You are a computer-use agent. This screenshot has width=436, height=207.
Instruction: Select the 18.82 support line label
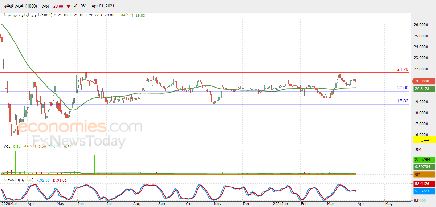coord(403,101)
